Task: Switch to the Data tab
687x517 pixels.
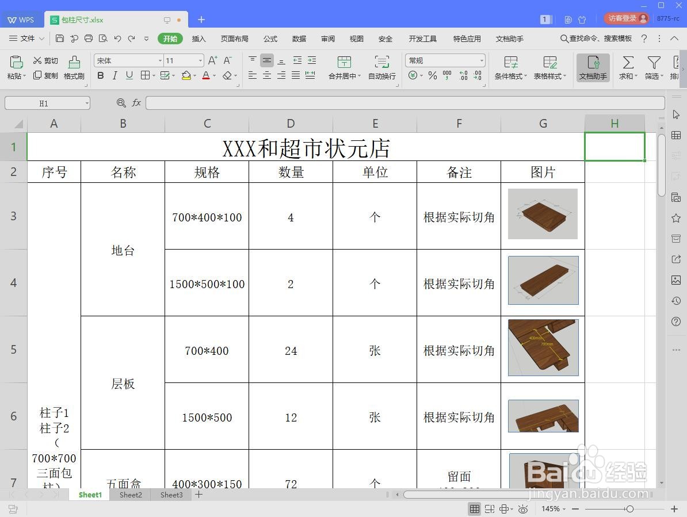Action: [x=299, y=39]
